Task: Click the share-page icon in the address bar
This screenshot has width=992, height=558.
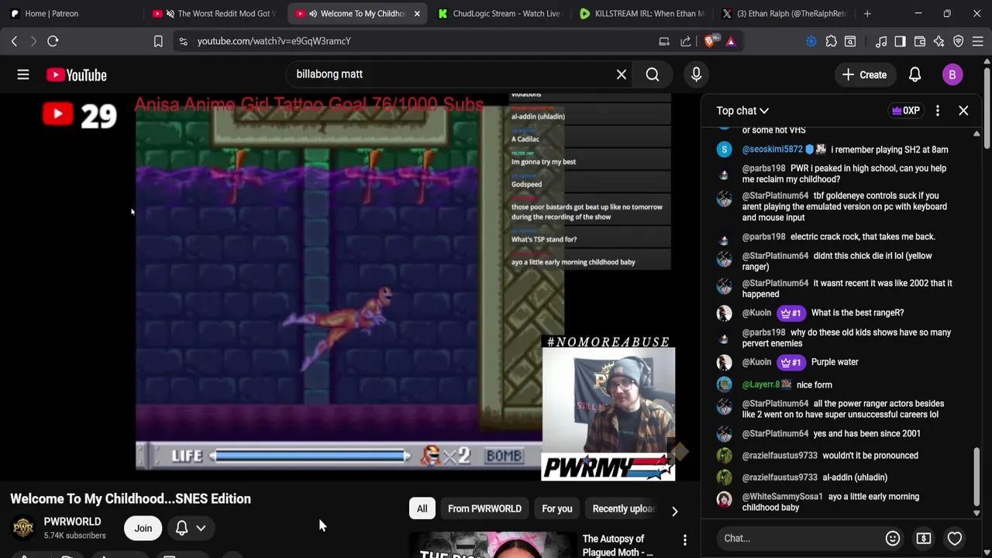Action: [686, 41]
